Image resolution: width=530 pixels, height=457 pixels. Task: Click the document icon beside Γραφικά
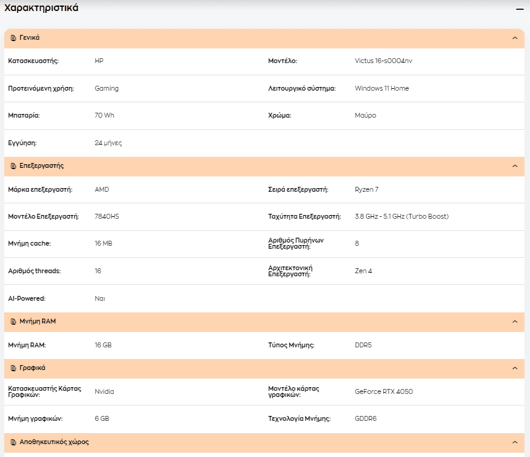click(13, 368)
